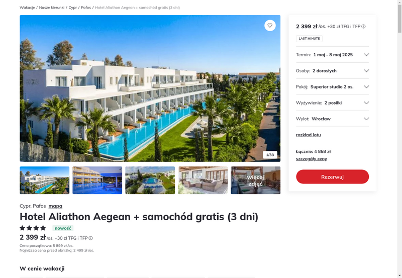Expand the Termin date dropdown
Viewport: 402px width, 278px height.
(332, 55)
